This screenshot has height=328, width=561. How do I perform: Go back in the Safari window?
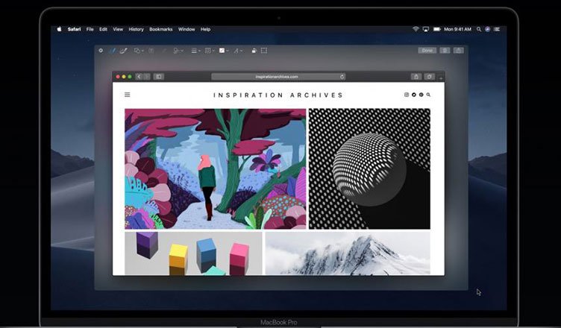[139, 77]
